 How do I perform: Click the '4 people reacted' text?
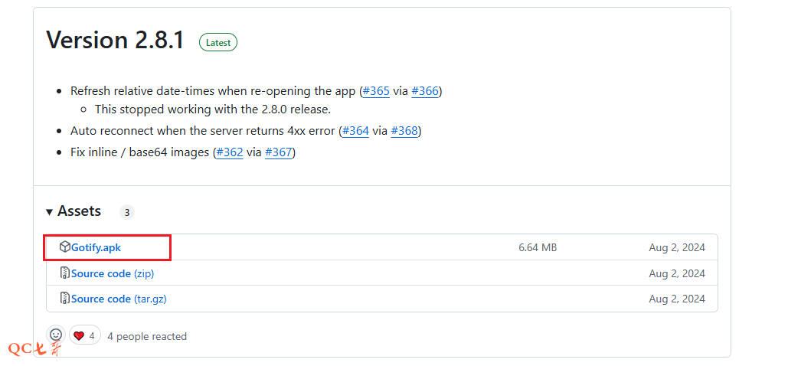click(x=147, y=336)
